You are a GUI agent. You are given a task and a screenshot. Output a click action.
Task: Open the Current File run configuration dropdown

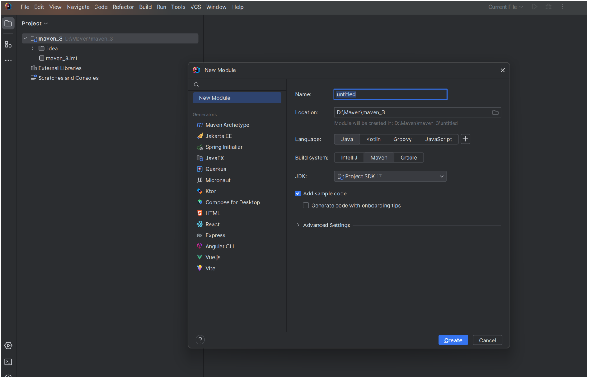tap(505, 7)
